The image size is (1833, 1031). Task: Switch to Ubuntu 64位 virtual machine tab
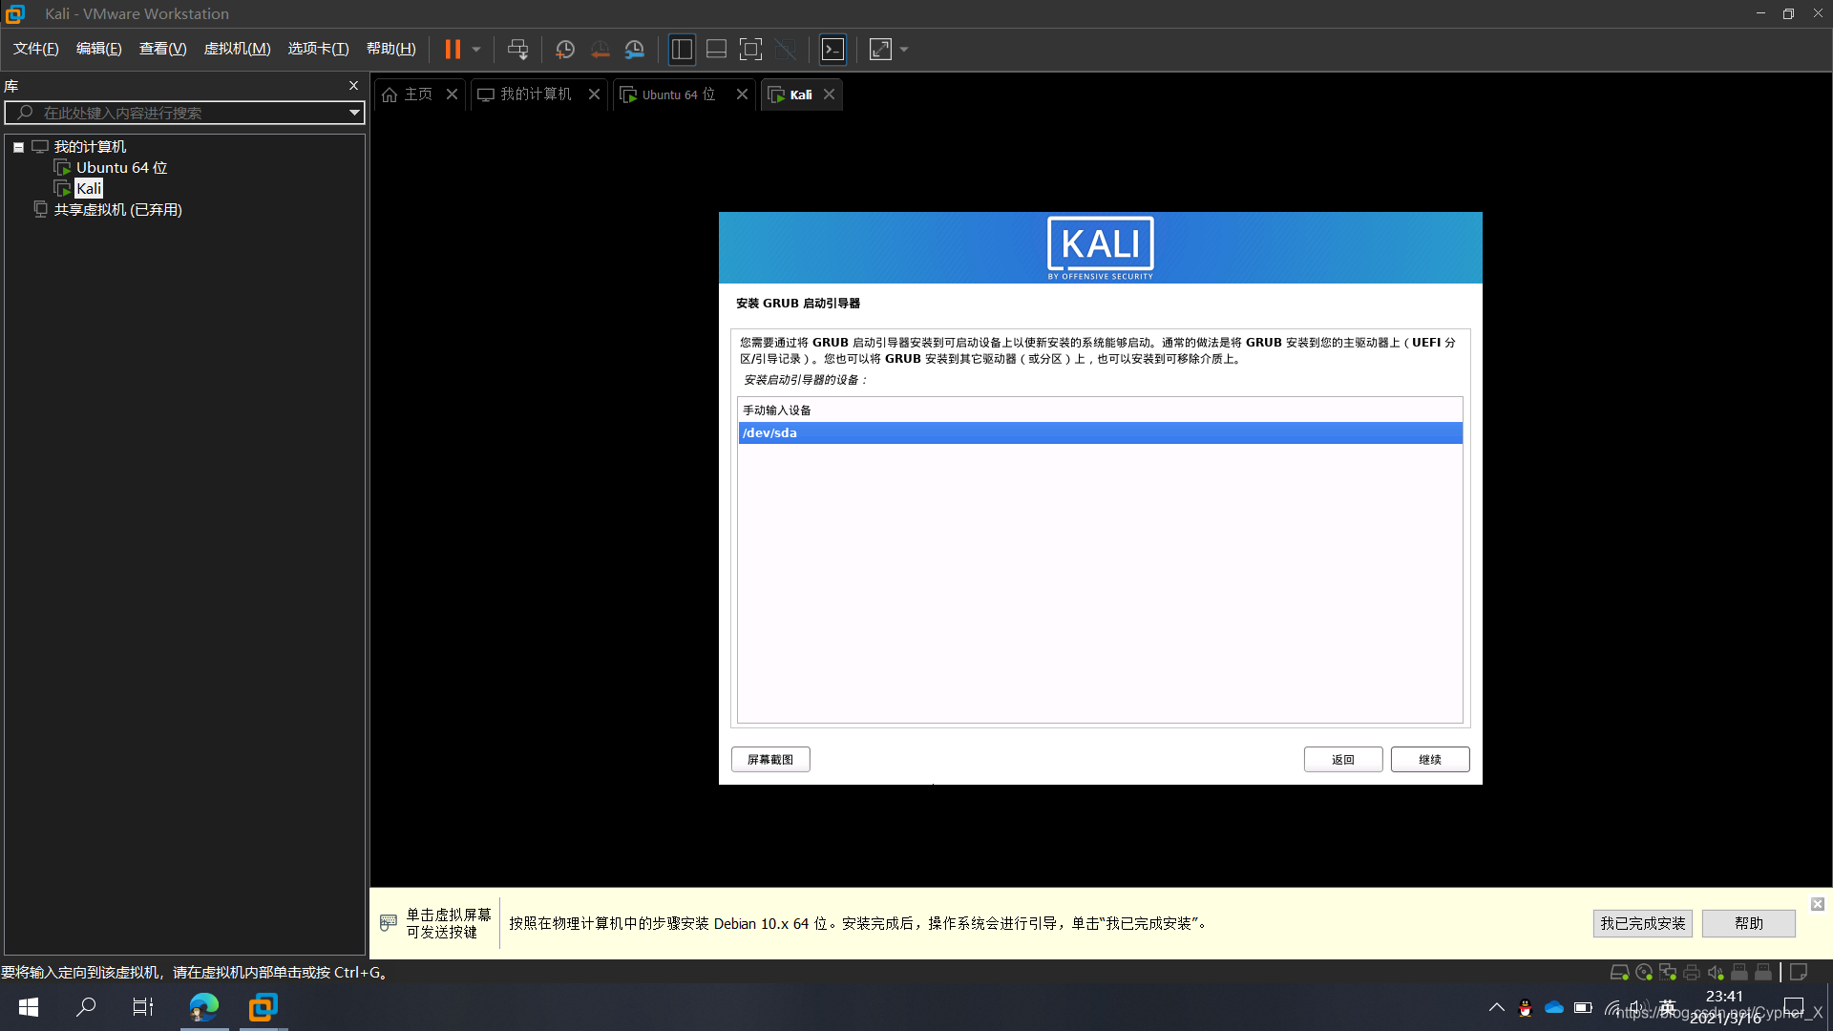pyautogui.click(x=676, y=95)
